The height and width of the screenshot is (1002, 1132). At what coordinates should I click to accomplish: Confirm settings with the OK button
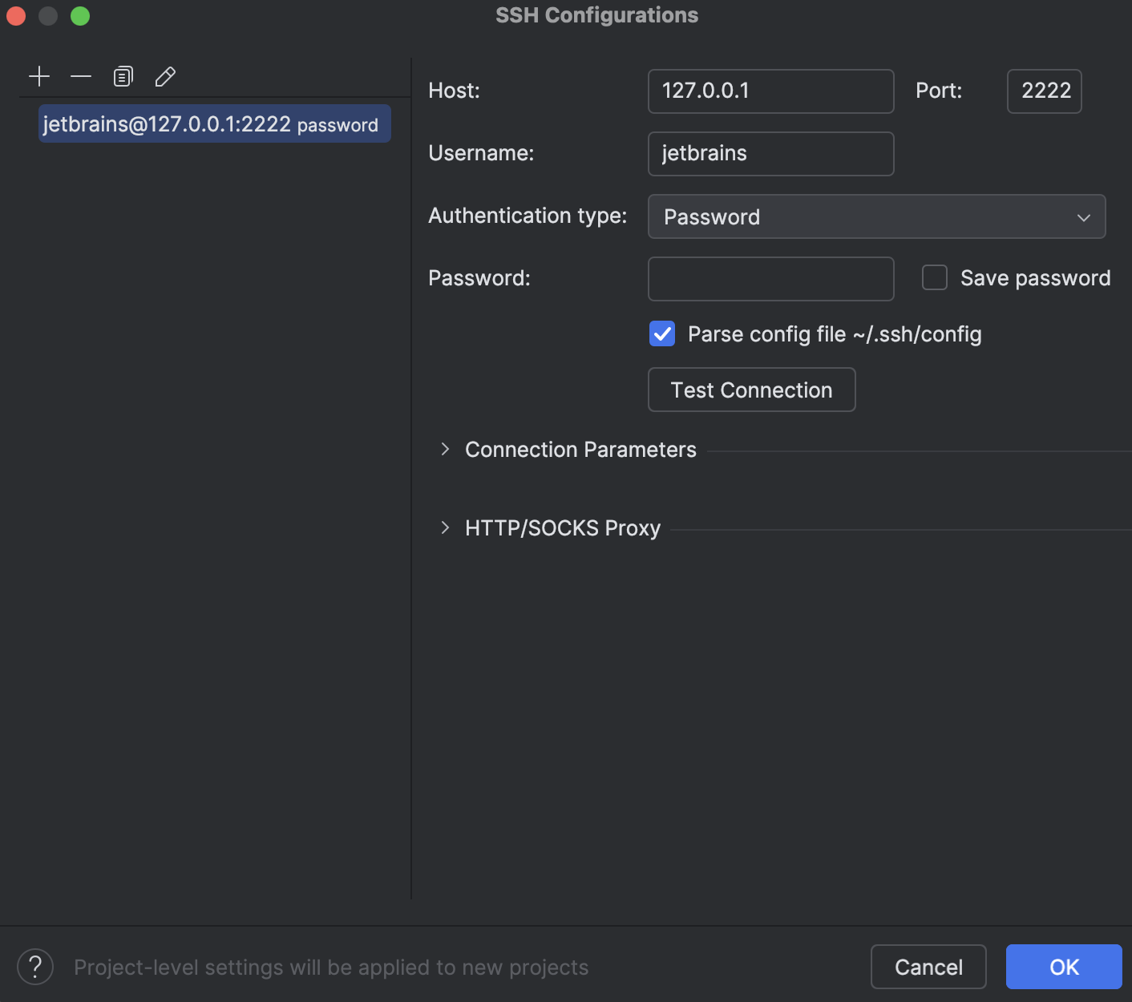click(x=1064, y=967)
